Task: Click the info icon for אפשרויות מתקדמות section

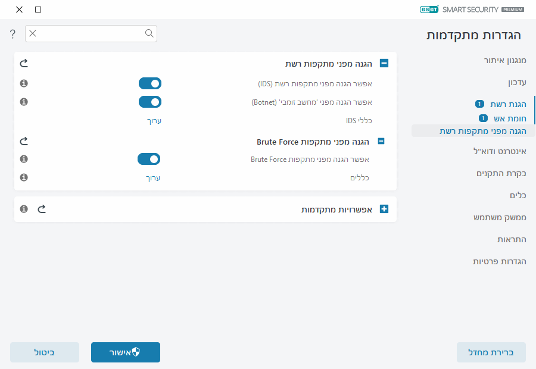Action: 24,209
